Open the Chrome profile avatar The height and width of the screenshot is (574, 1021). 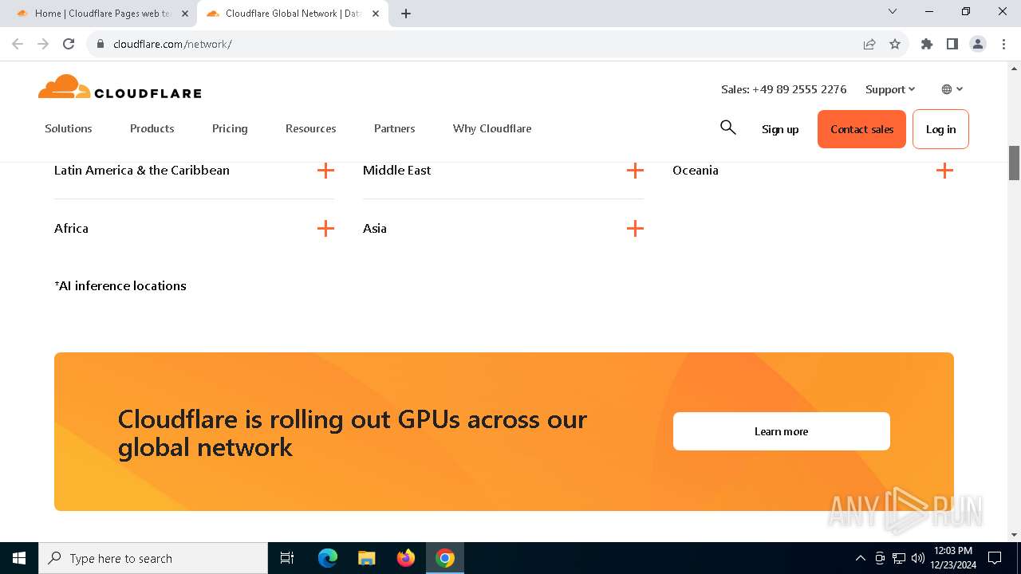tap(978, 44)
